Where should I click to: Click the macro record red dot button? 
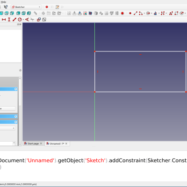point(47,7)
